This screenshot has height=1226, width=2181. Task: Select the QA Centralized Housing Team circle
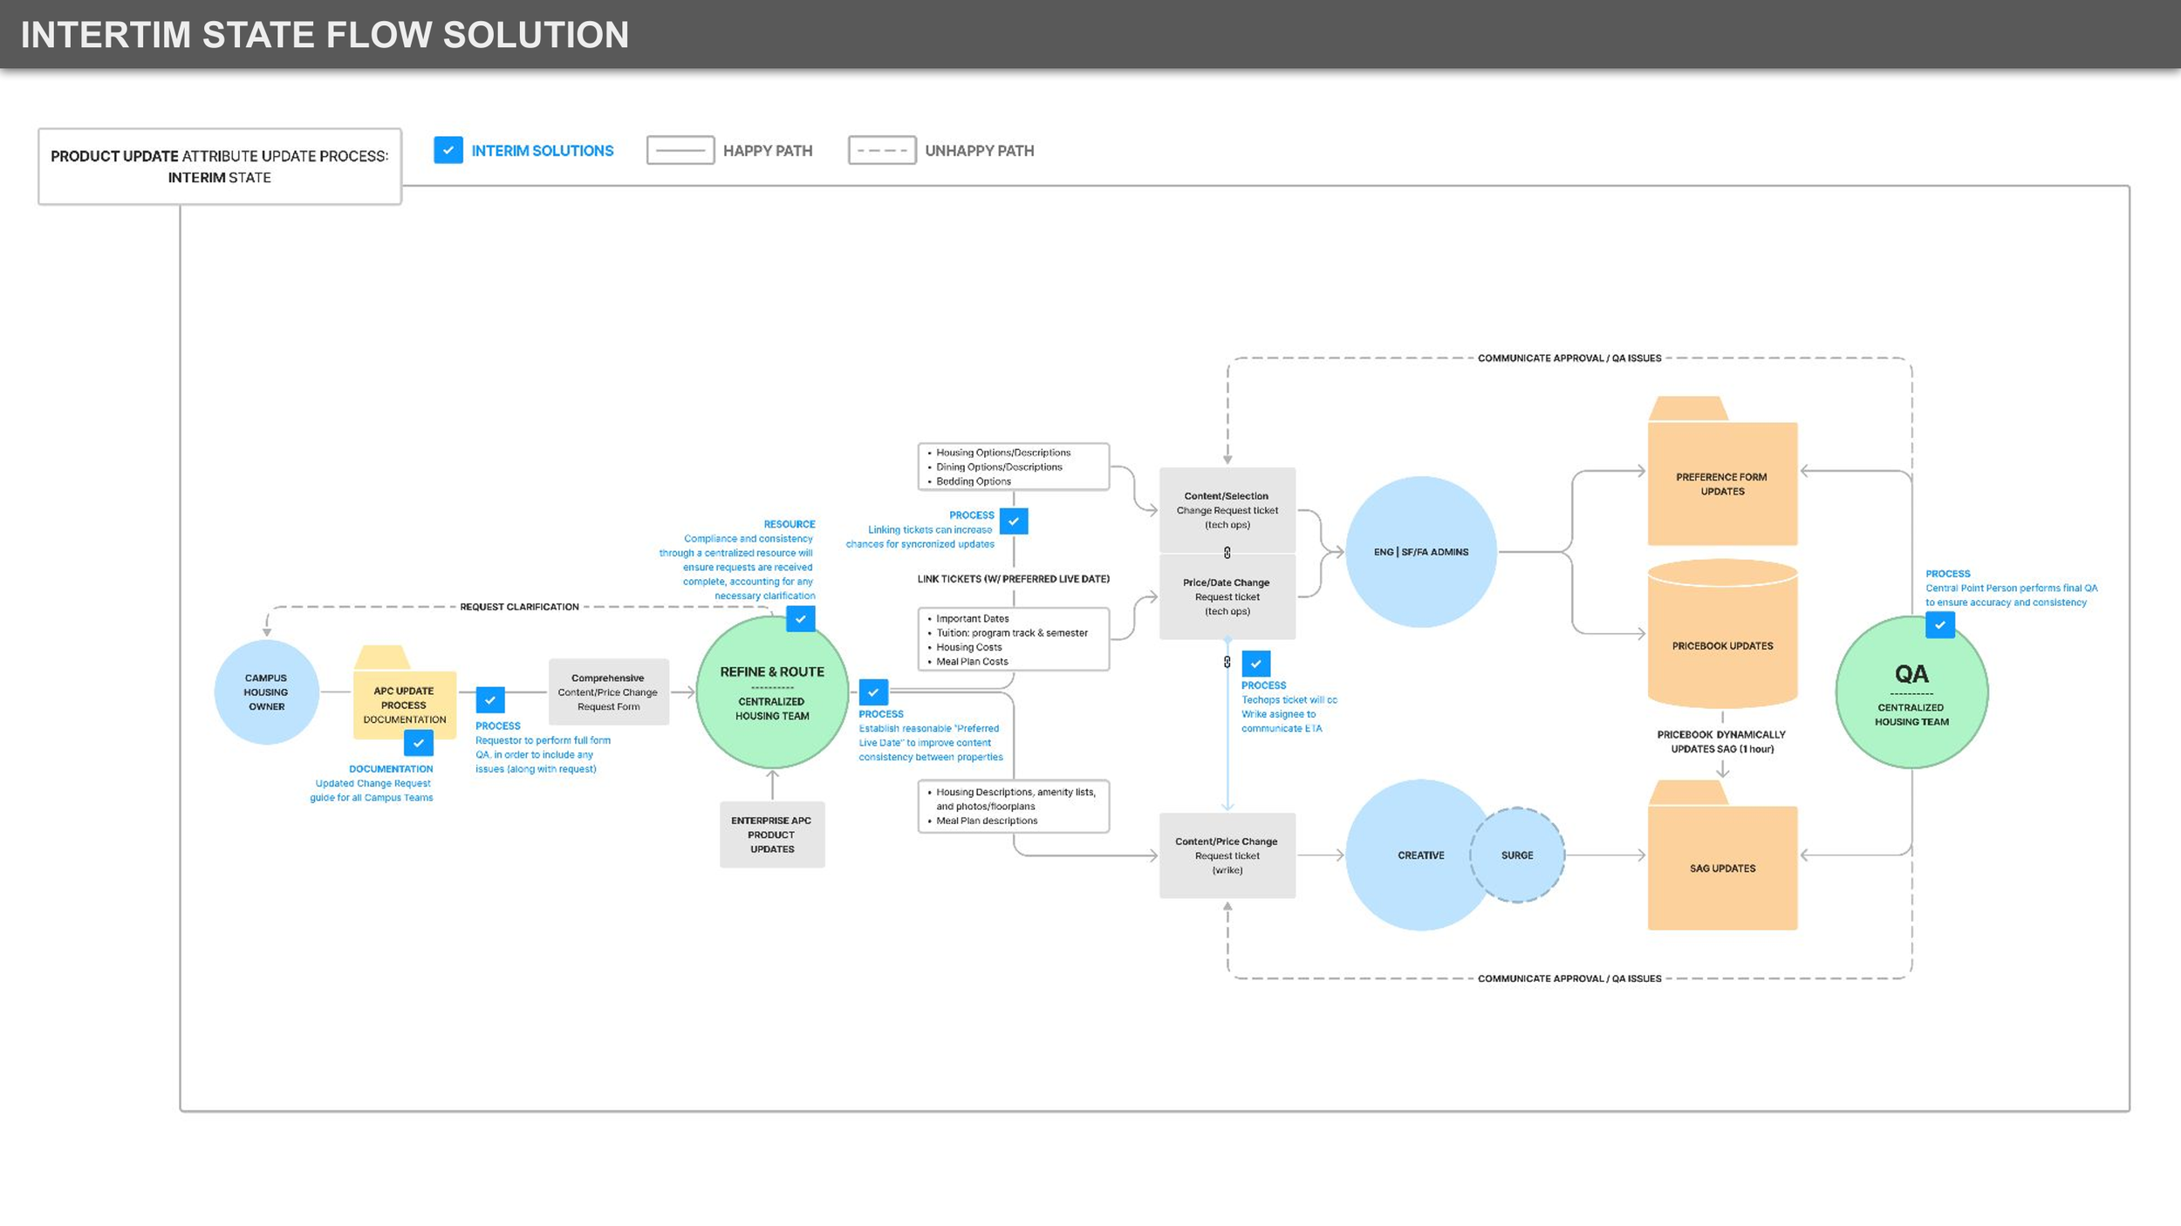tap(1911, 692)
